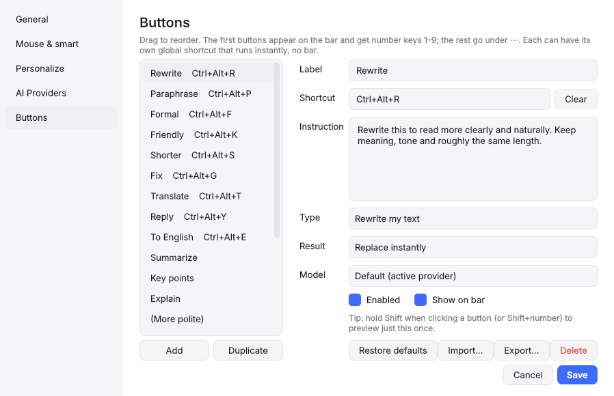Open the Type dropdown
This screenshot has height=396, width=614.
pos(473,218)
